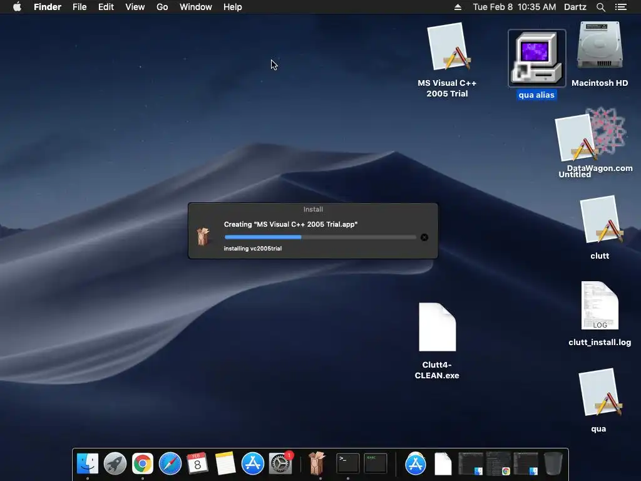Click the install progress bar

[x=320, y=237]
